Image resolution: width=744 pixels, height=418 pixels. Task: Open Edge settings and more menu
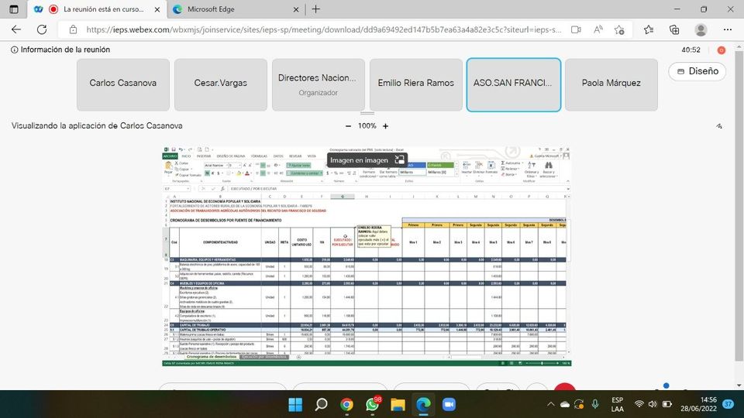(x=728, y=29)
